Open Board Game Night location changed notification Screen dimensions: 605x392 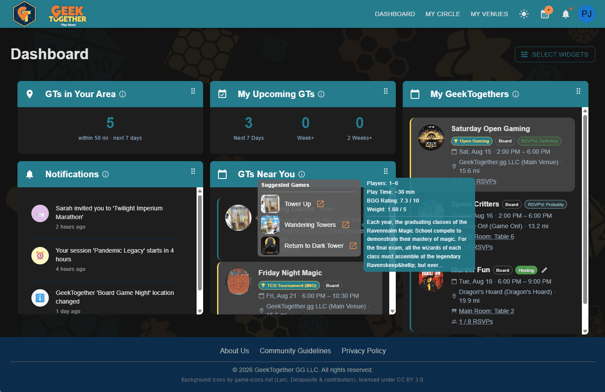pyautogui.click(x=107, y=301)
